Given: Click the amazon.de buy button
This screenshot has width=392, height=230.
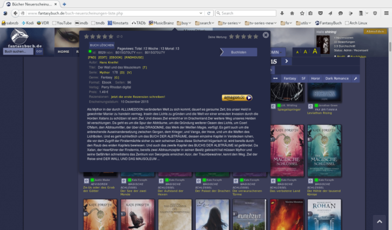Looking at the screenshot, I should (237, 98).
